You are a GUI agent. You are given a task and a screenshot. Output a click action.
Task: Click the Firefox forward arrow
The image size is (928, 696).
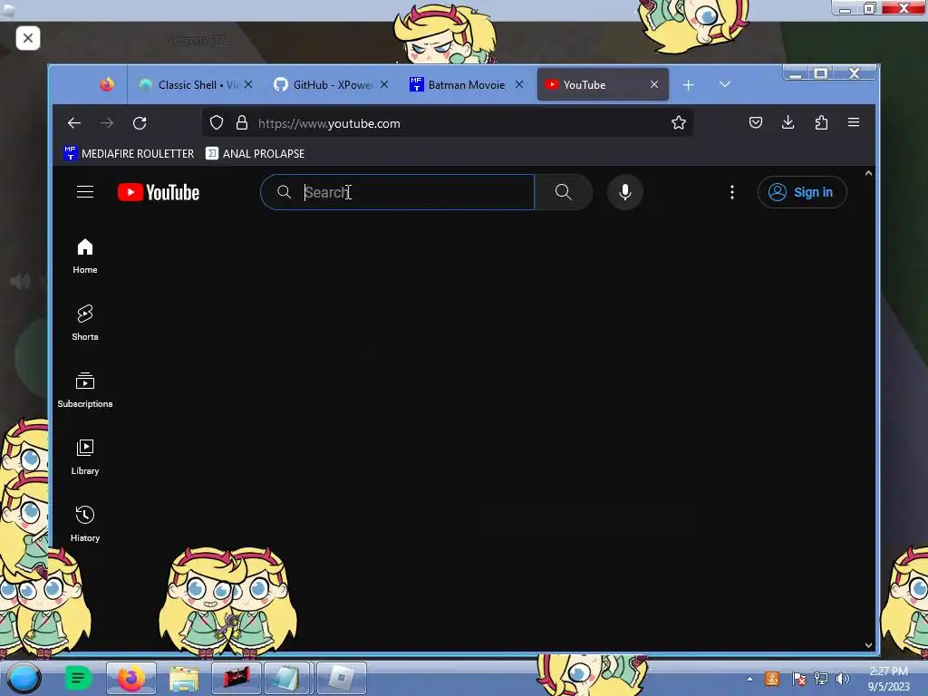pyautogui.click(x=107, y=123)
